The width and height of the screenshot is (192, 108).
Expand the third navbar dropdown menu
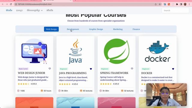tap(35, 10)
